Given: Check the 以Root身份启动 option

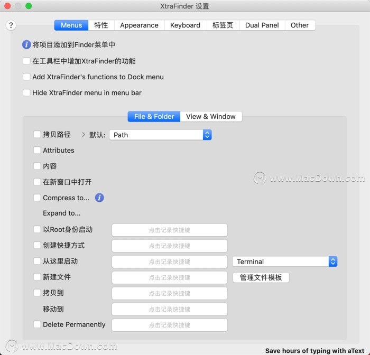Looking at the screenshot, I should tap(37, 229).
